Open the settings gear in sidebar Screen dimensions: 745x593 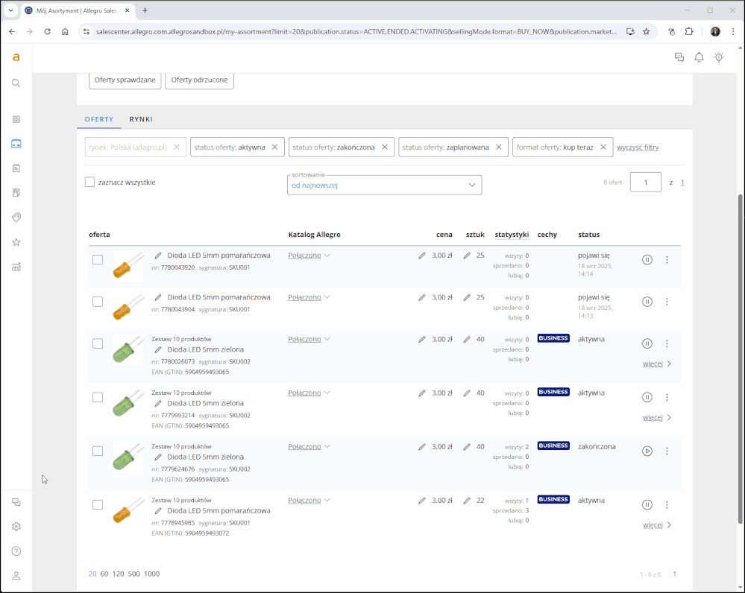[x=16, y=527]
